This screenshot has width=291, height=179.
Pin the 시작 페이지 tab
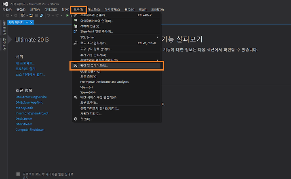[27, 23]
